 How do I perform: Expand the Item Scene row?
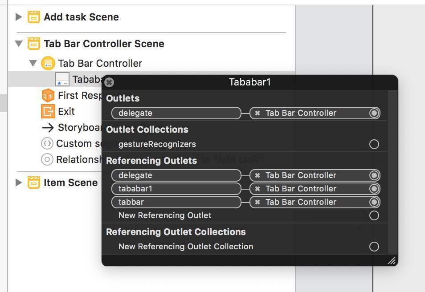tap(18, 182)
